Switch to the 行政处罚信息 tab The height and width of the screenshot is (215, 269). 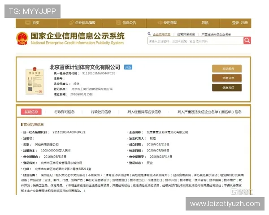101,112
